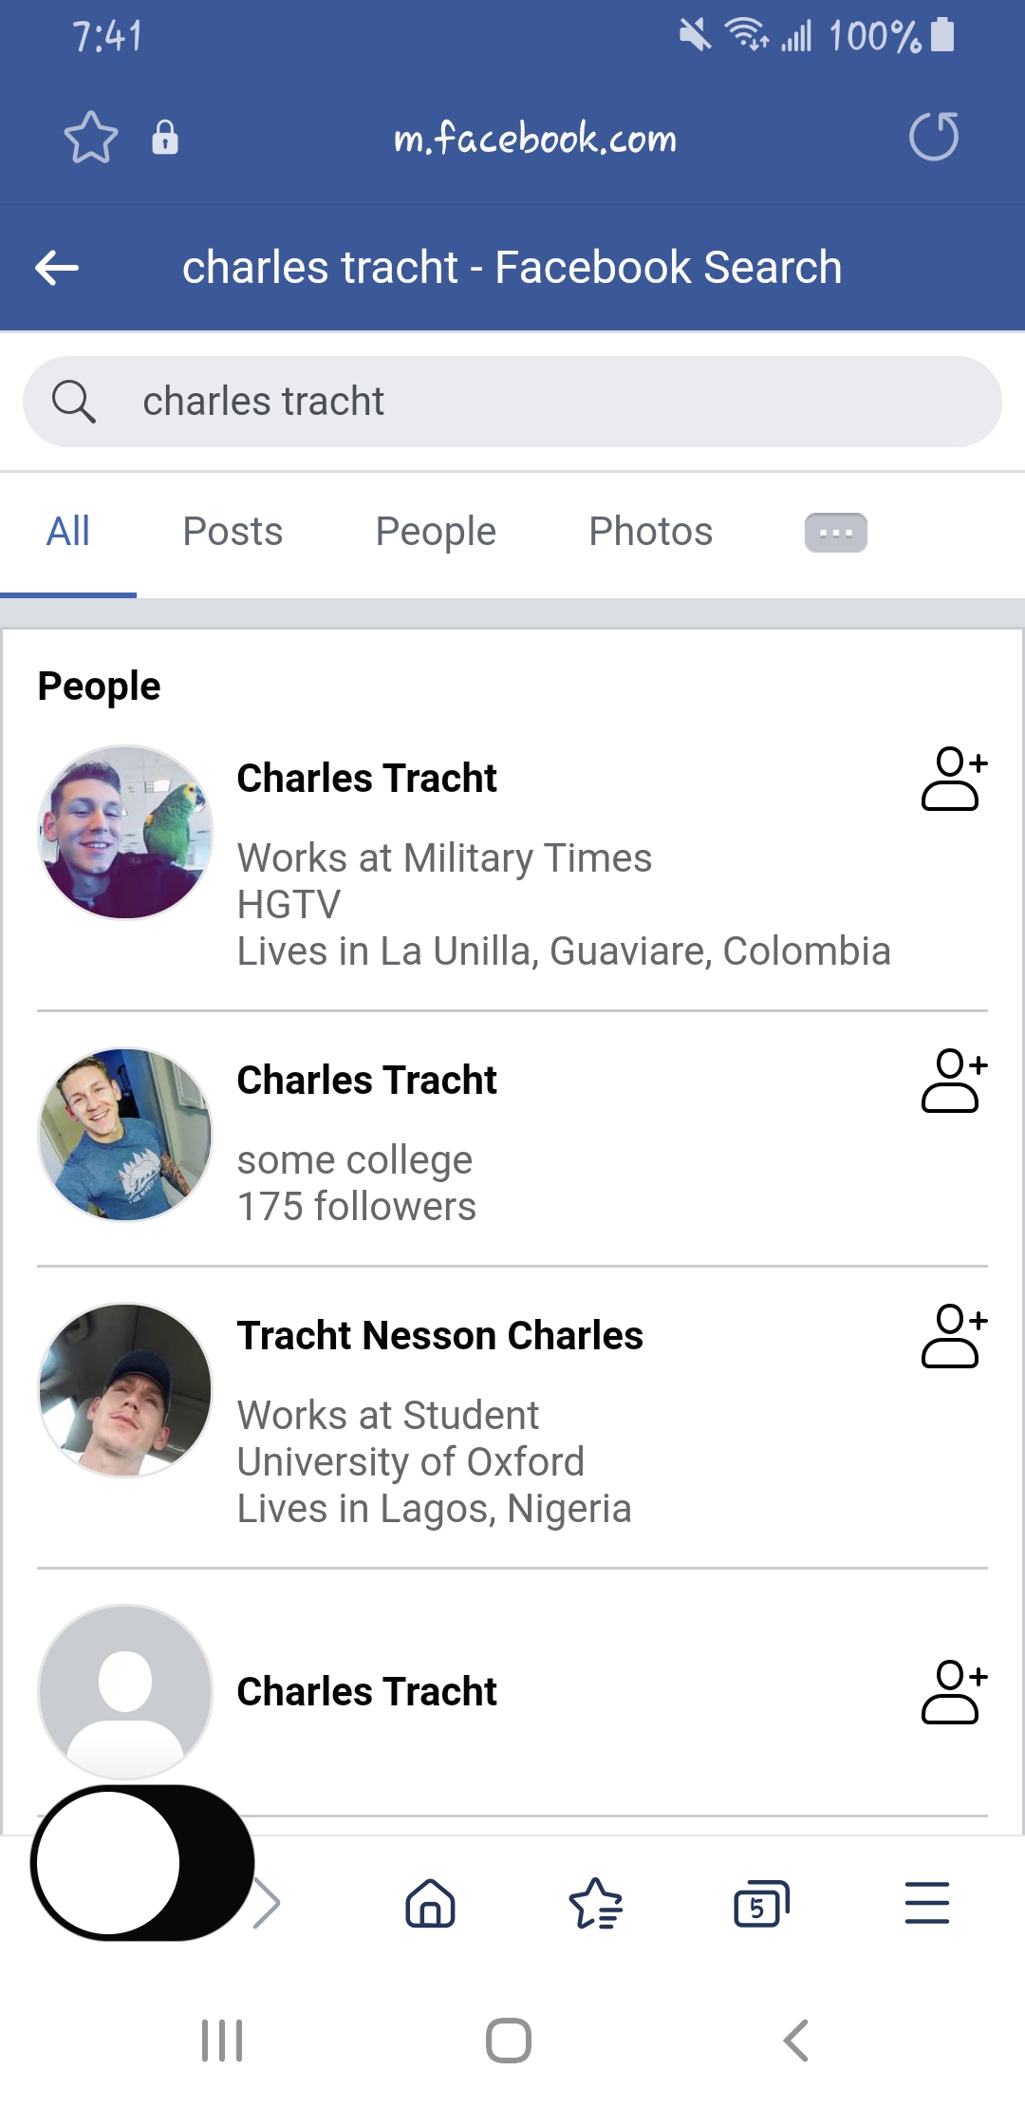
Task: Switch to the People tab
Action: pyautogui.click(x=436, y=532)
